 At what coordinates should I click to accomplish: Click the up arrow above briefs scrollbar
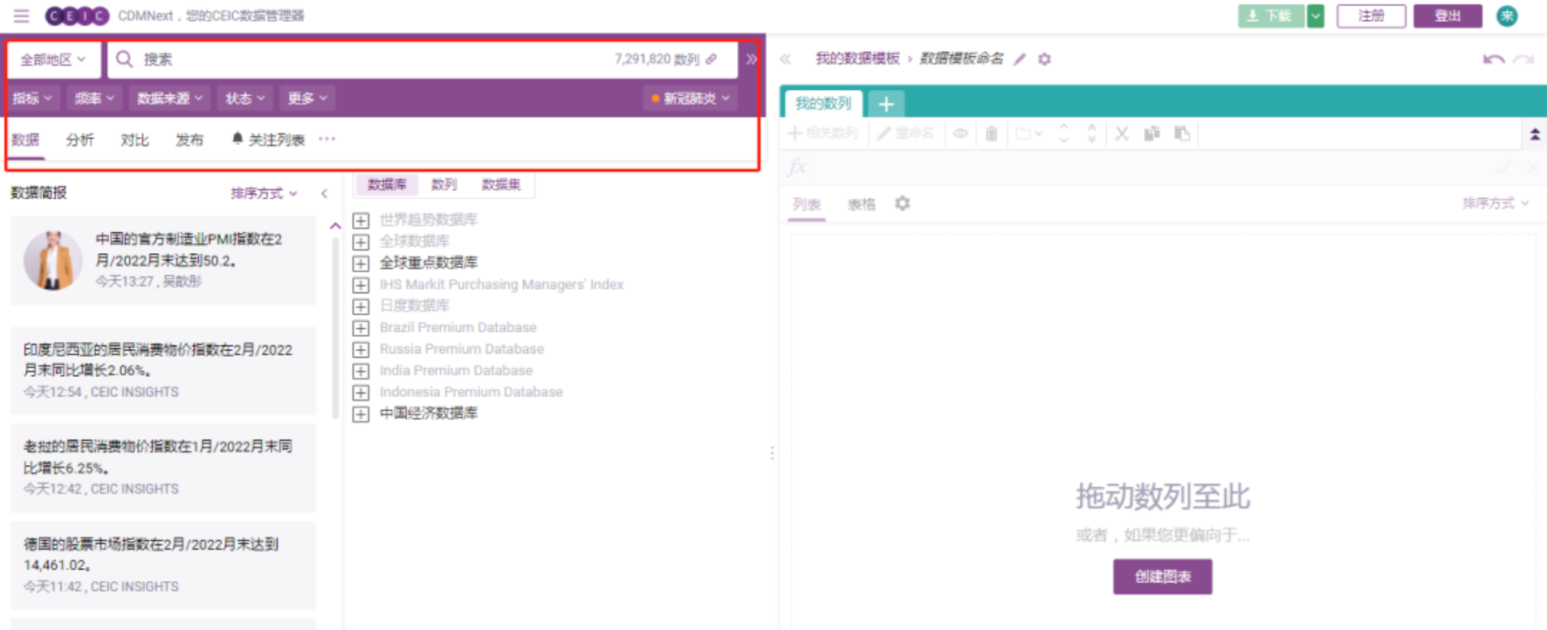[335, 226]
